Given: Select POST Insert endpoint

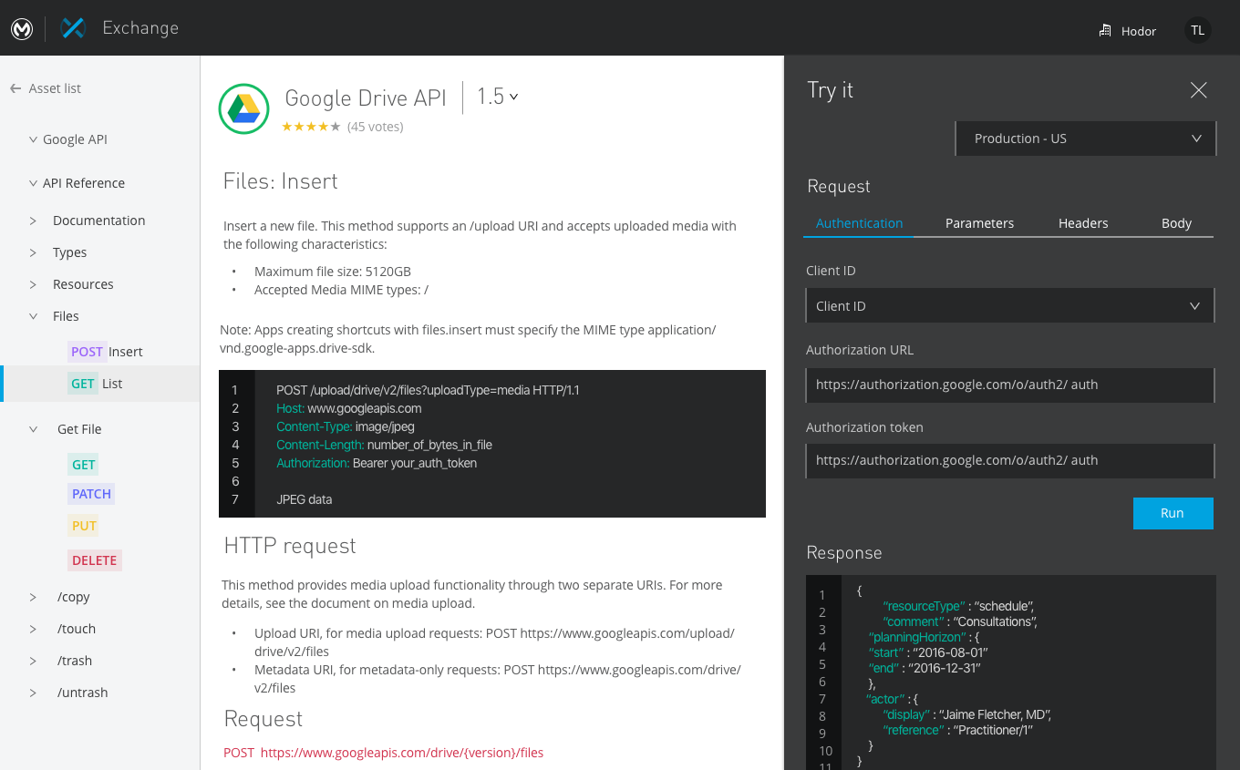Looking at the screenshot, I should point(106,352).
